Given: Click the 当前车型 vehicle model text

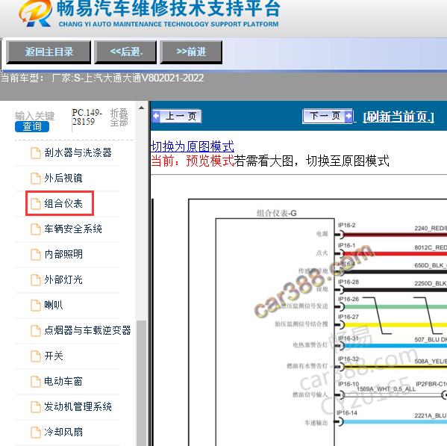Looking at the screenshot, I should pyautogui.click(x=102, y=78).
